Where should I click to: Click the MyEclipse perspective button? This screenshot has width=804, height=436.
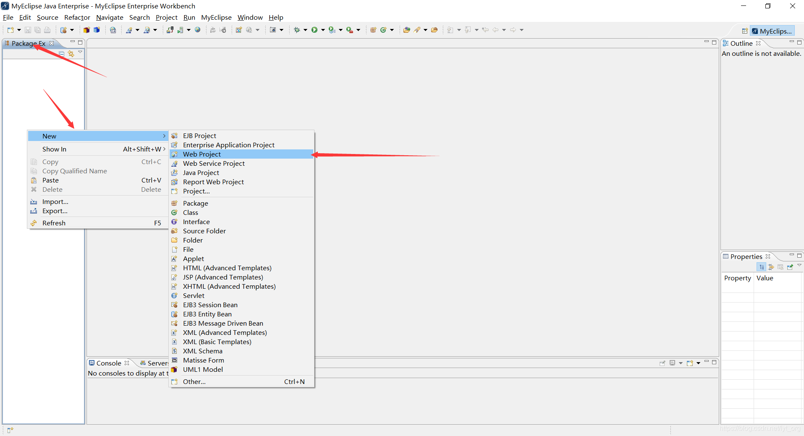(772, 31)
